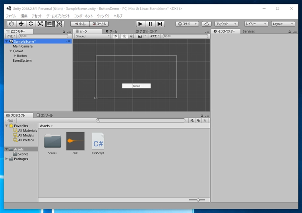Toggle scene lighting sun icon
The width and height of the screenshot is (302, 213).
(124, 36)
